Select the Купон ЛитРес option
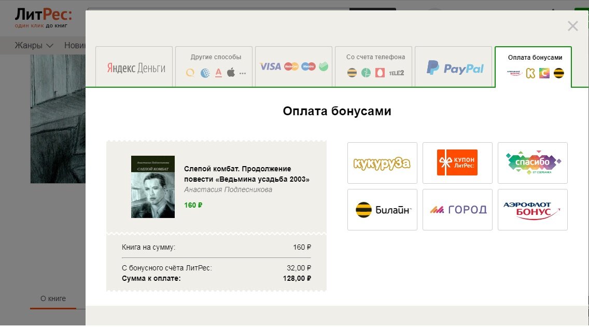Viewport: 589px width, 327px height. tap(457, 162)
